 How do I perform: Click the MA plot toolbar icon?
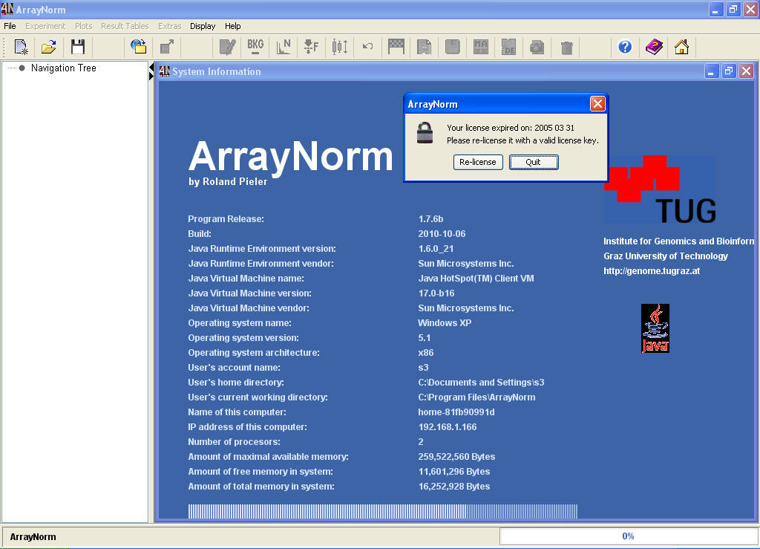480,47
